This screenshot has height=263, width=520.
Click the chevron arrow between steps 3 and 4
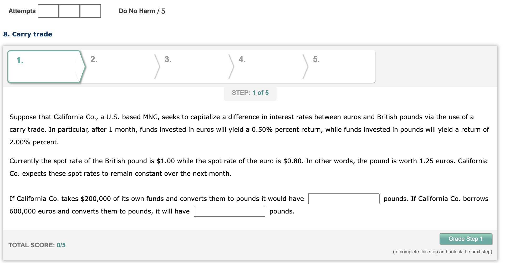coord(231,67)
